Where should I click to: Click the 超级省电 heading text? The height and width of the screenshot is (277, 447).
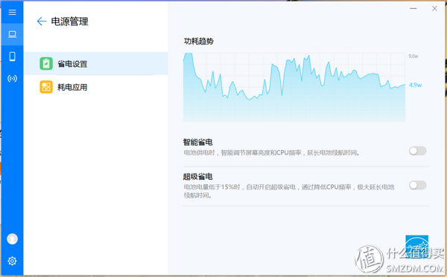[x=197, y=177]
